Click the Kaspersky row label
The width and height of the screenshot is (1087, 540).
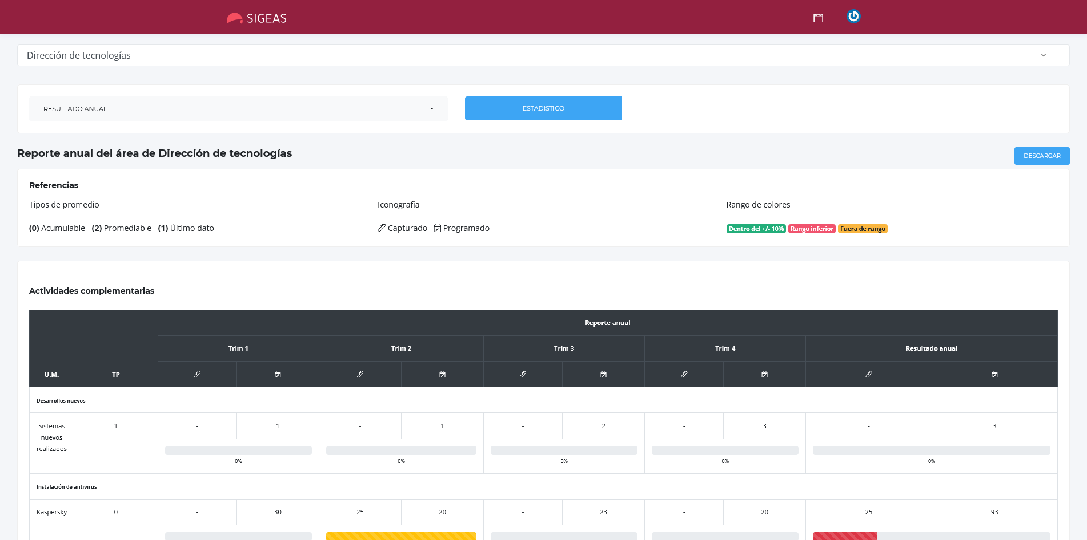coord(51,512)
